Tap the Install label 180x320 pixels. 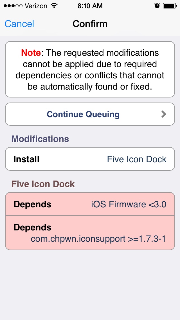point(26,159)
